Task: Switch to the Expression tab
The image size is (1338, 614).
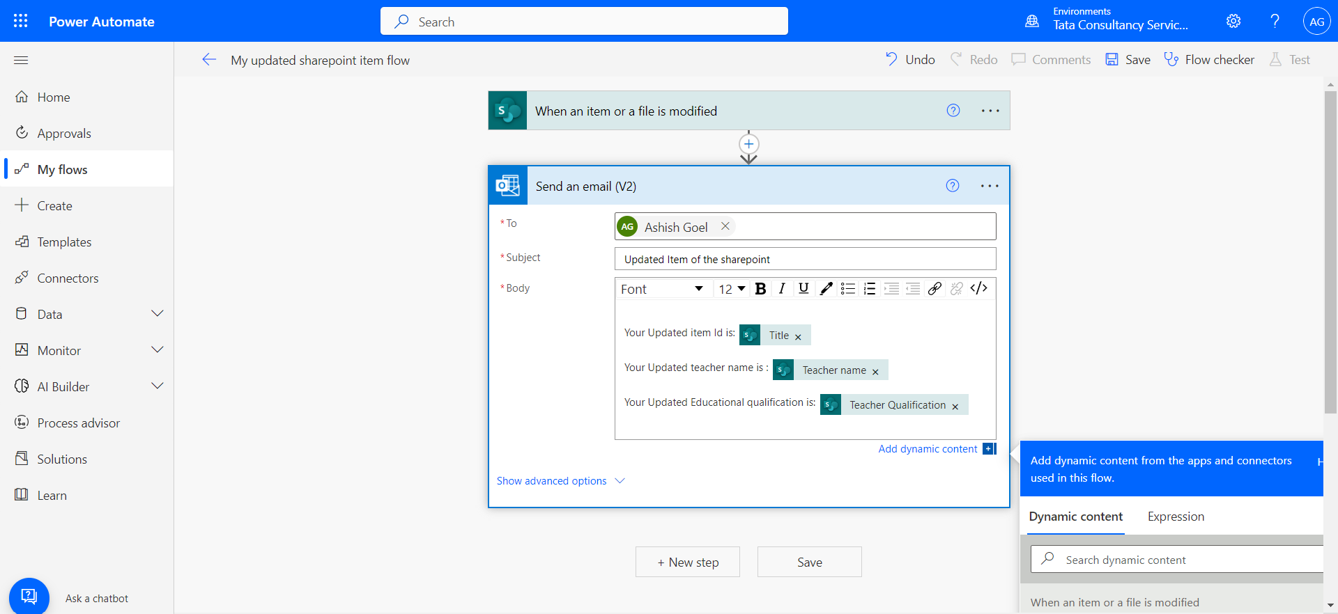Action: (1176, 517)
